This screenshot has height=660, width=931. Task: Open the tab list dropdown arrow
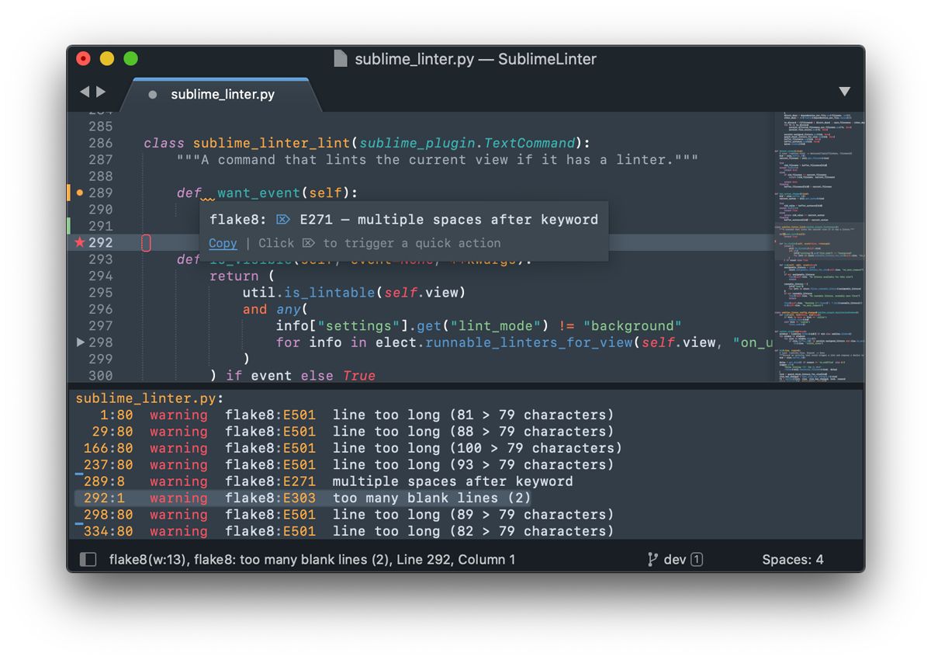point(845,92)
